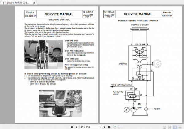Click the Power steering pressure setting heading
The height and width of the screenshot is (129, 184).
point(76,65)
